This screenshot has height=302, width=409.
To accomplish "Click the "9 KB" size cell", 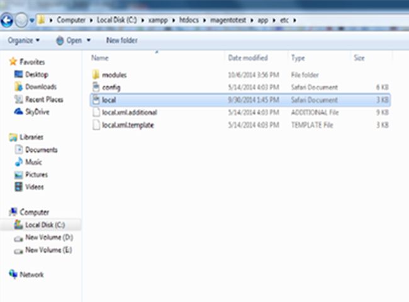I will (x=383, y=113).
